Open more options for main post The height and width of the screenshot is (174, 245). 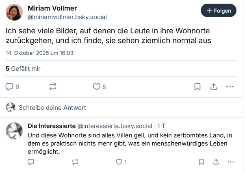[x=230, y=87]
